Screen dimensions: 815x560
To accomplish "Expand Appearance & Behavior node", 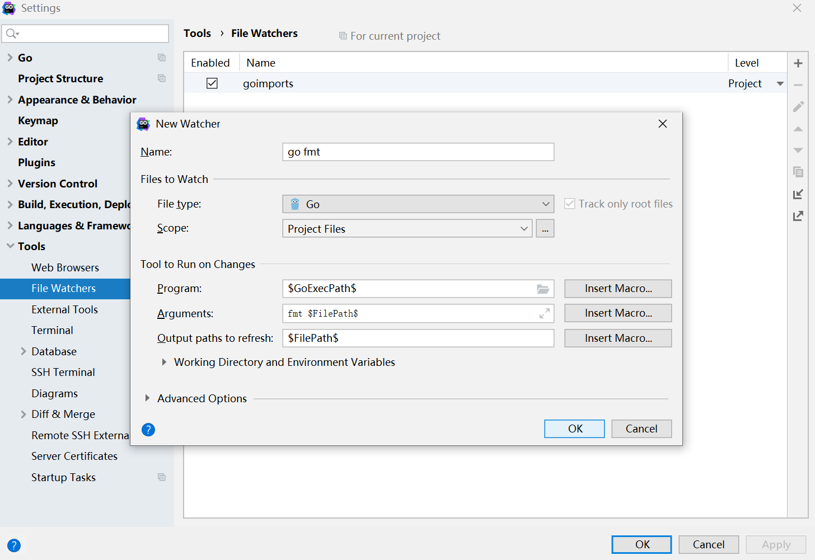I will click(x=10, y=100).
